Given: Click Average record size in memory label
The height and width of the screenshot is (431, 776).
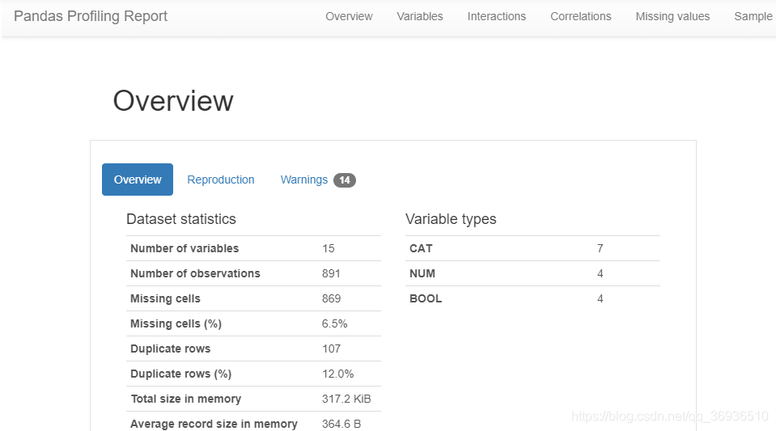Looking at the screenshot, I should [214, 424].
